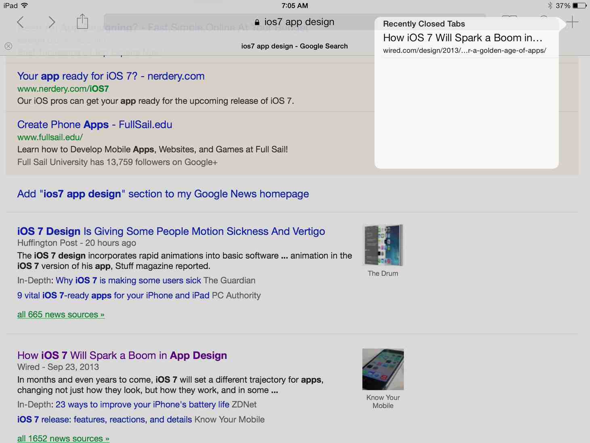
Task: Tap the address bar showing ios7 app design
Action: (295, 22)
